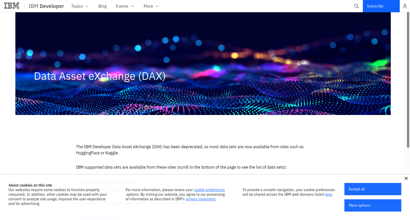This screenshot has width=410, height=220.
Task: Click the paragraph about DAX being deprecated
Action: coord(190,150)
